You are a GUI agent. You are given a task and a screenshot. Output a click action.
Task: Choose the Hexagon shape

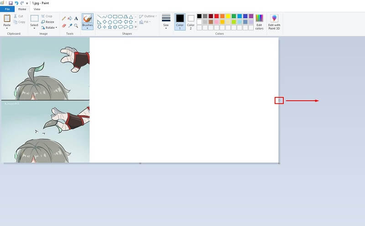(x=115, y=22)
